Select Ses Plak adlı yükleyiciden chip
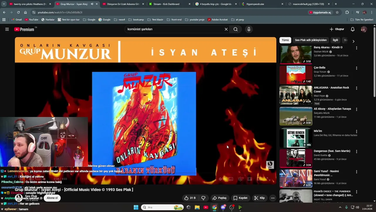The width and height of the screenshot is (376, 212). 310,40
